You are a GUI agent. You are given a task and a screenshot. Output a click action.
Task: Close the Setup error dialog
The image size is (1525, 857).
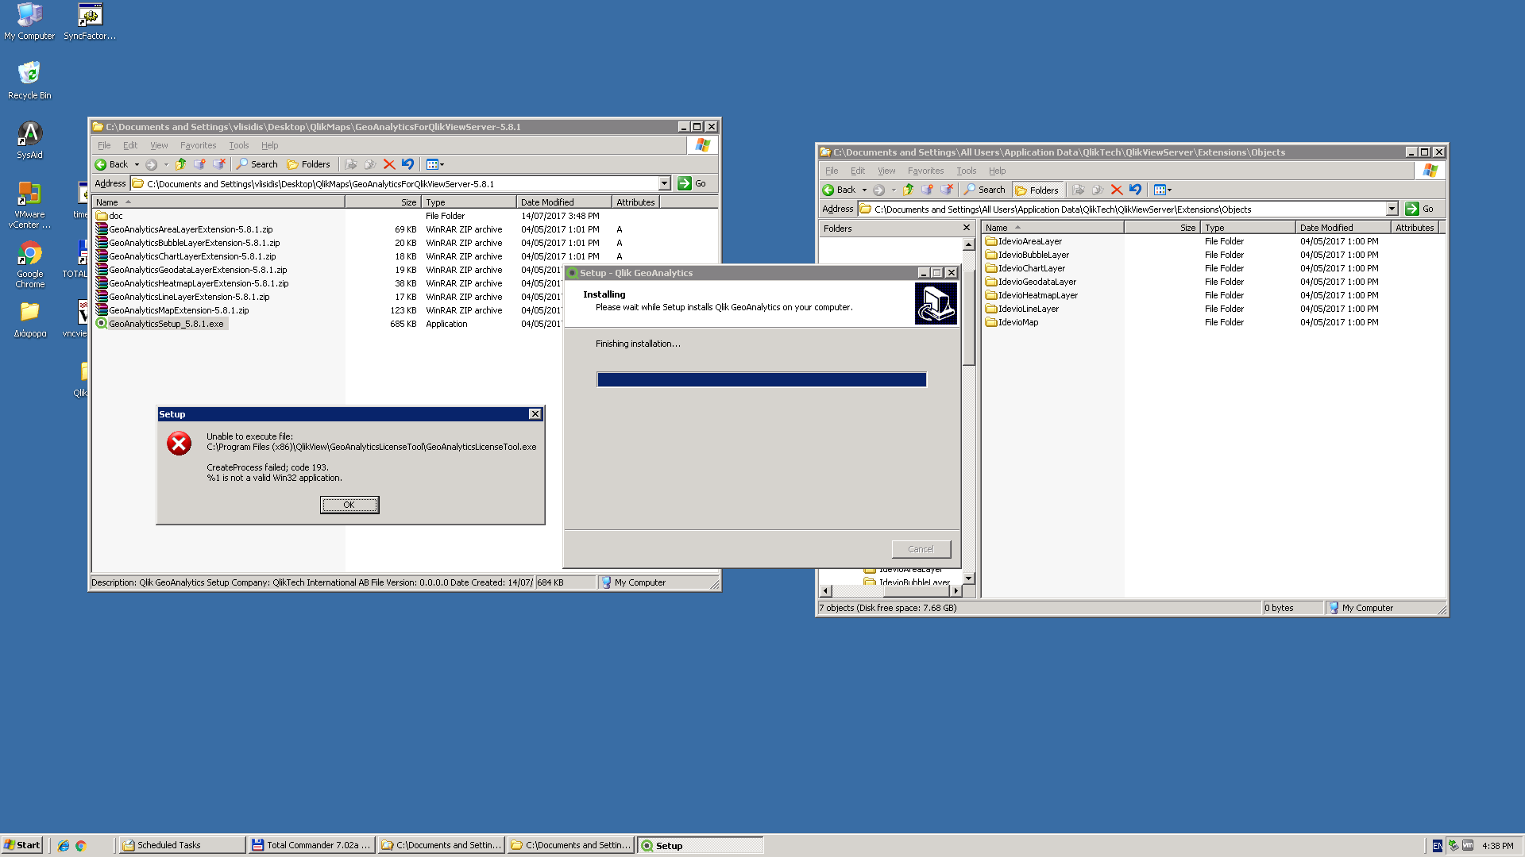pos(535,414)
